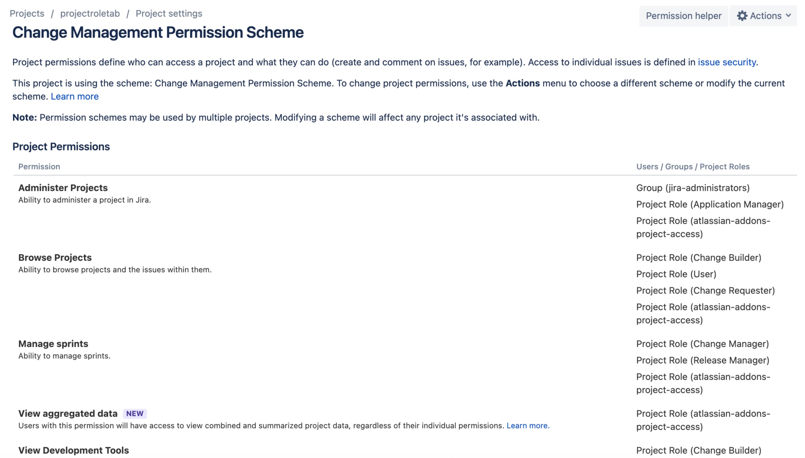This screenshot has width=805, height=458.
Task: Follow the issue security link
Action: click(x=727, y=62)
